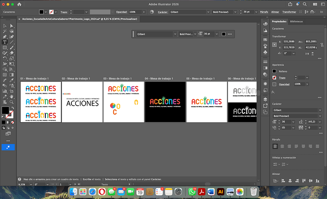Image resolution: width=327 pixels, height=199 pixels.
Task: Set toolbox color mode to None
Action: coord(13,122)
